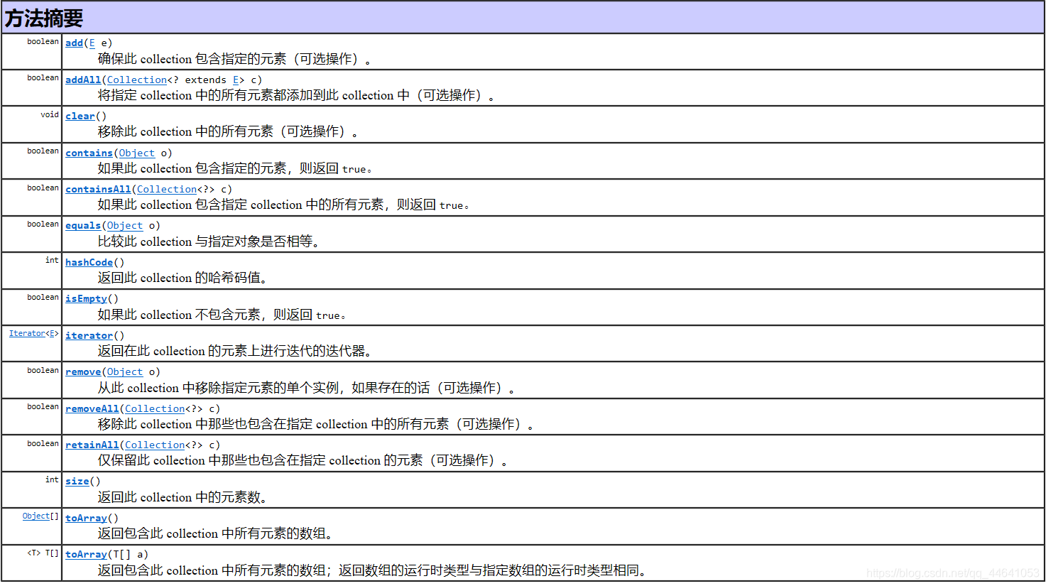Open the toArray(T[] a) method documentation
Image resolution: width=1046 pixels, height=586 pixels.
pyautogui.click(x=85, y=555)
